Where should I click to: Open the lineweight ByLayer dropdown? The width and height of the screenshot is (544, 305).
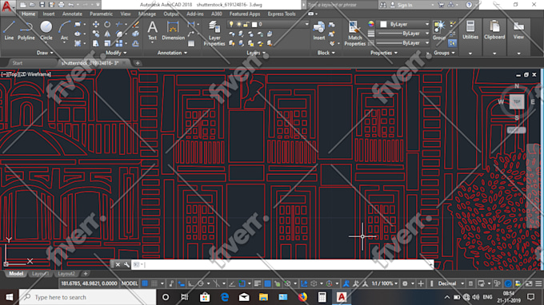pyautogui.click(x=402, y=34)
